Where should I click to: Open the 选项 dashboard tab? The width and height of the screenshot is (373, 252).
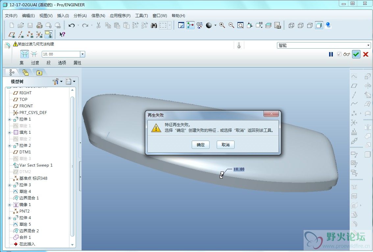coord(62,63)
